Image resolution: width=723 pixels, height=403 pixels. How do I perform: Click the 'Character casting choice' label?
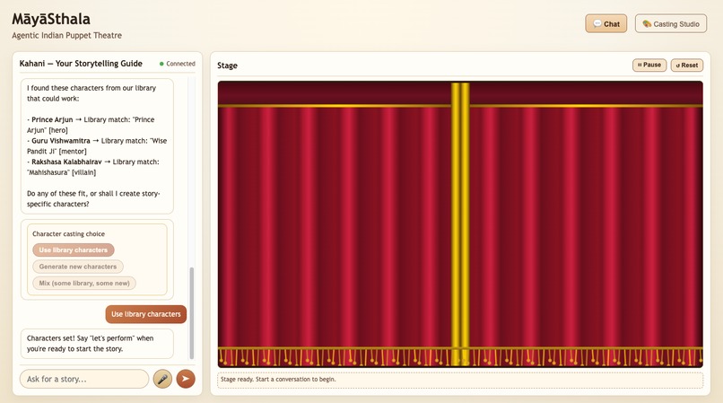68,234
